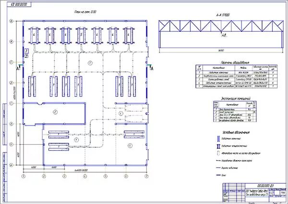This screenshot has width=288, height=204.
Task: Click room number 4 circle in wash bay
Action: (121, 114)
